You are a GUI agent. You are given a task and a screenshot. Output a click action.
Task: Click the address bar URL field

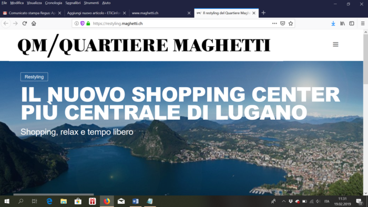click(181, 24)
